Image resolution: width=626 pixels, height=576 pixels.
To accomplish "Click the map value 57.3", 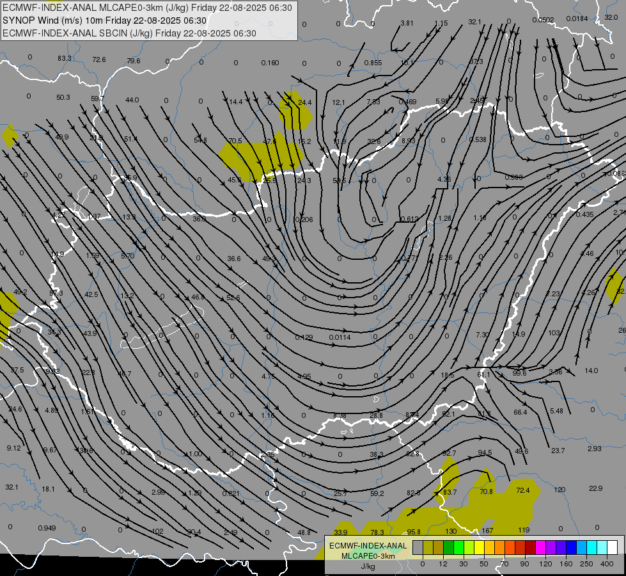I will point(56,293).
